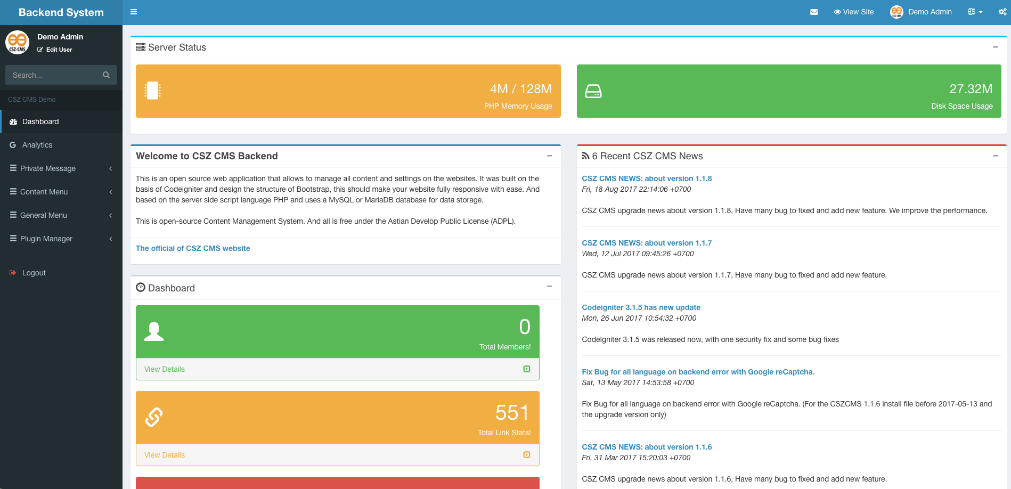Click arrow icon in Total Members footer
The image size is (1011, 489).
527,369
